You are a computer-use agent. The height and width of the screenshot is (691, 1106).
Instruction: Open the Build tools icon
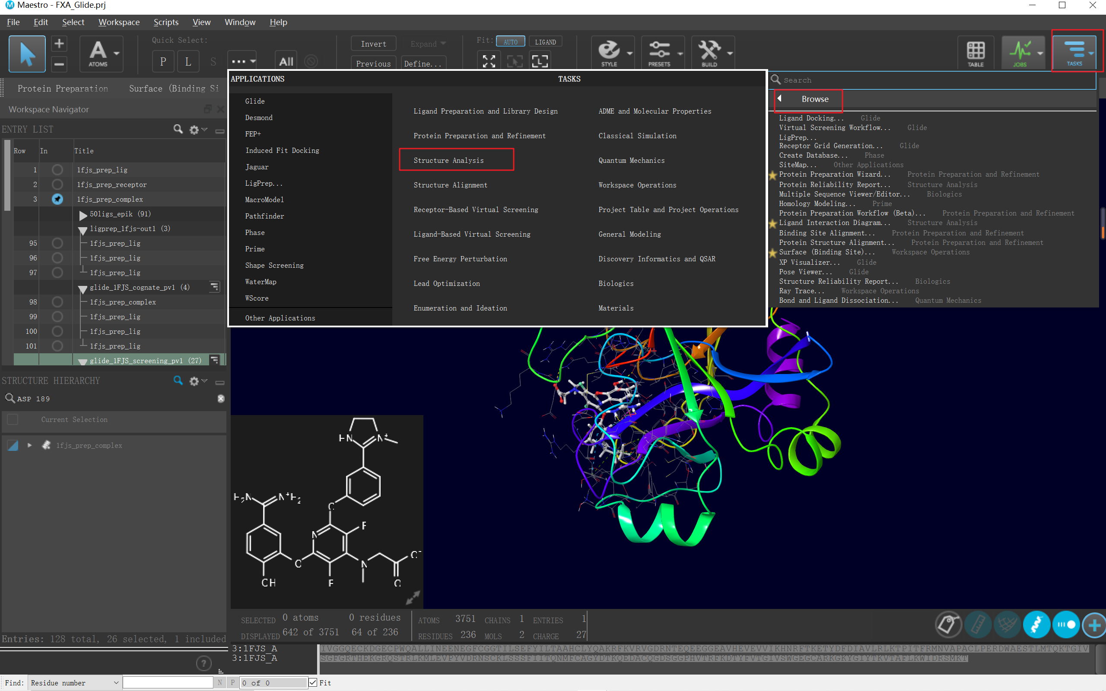(x=709, y=53)
